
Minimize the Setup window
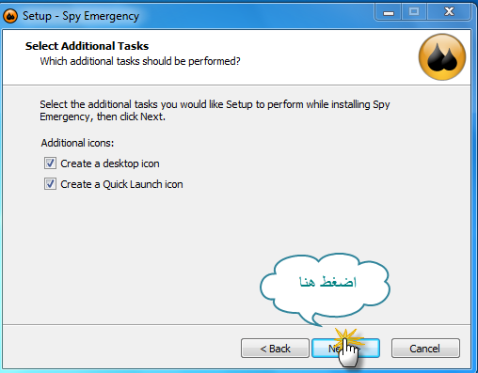tap(389, 13)
